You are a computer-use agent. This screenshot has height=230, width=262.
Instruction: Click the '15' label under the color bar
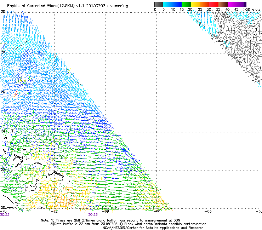[x=182, y=10]
